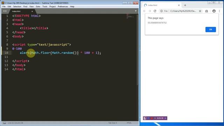Open the Goto menu
224x126 pixels.
[x=38, y=7]
